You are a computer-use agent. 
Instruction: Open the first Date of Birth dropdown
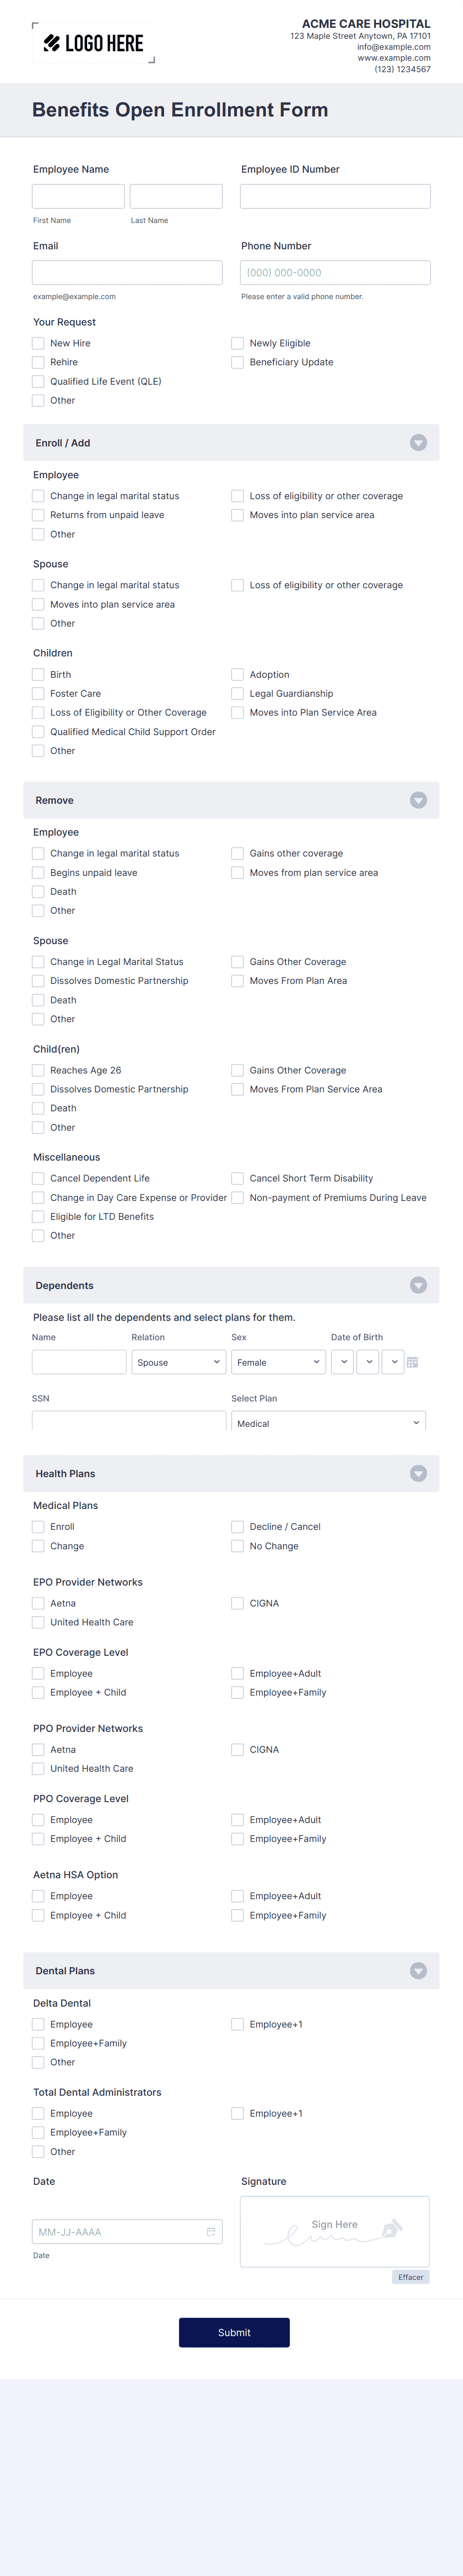pos(342,1362)
